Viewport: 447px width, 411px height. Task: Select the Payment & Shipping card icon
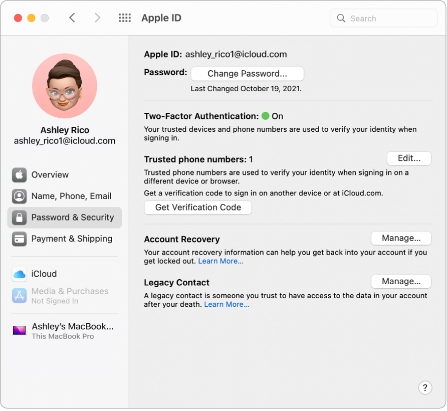(19, 239)
